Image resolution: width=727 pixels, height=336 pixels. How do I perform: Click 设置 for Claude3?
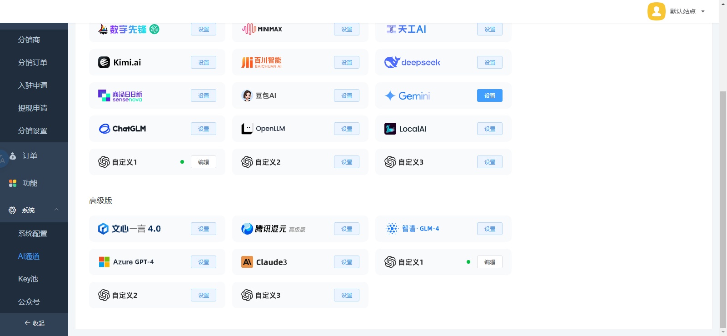click(x=347, y=262)
